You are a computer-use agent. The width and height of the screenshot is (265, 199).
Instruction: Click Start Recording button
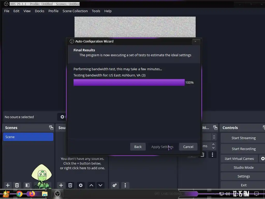(x=243, y=149)
